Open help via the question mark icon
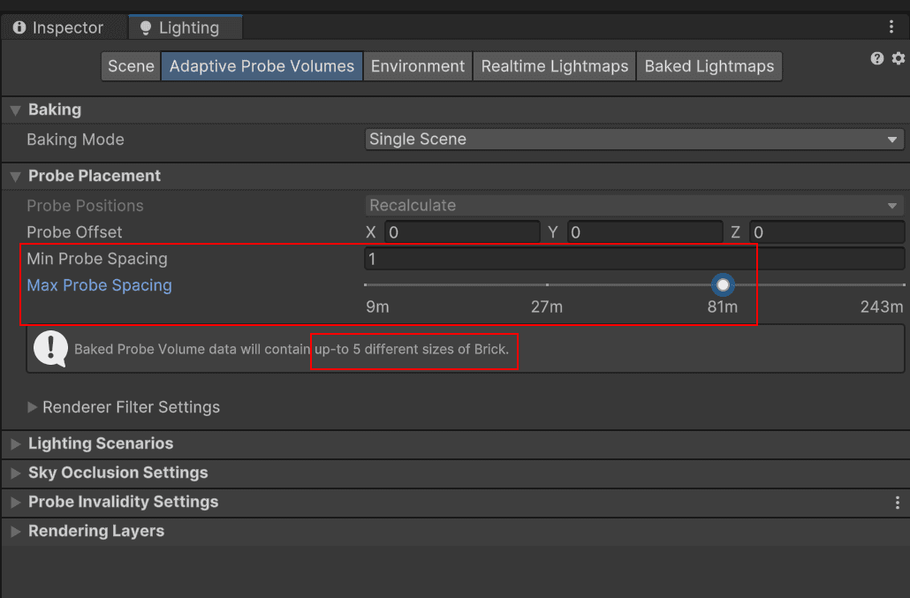This screenshot has height=598, width=910. [x=877, y=58]
